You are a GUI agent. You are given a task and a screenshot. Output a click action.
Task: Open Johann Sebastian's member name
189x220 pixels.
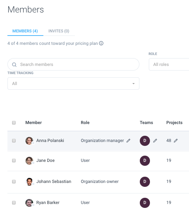point(54,181)
